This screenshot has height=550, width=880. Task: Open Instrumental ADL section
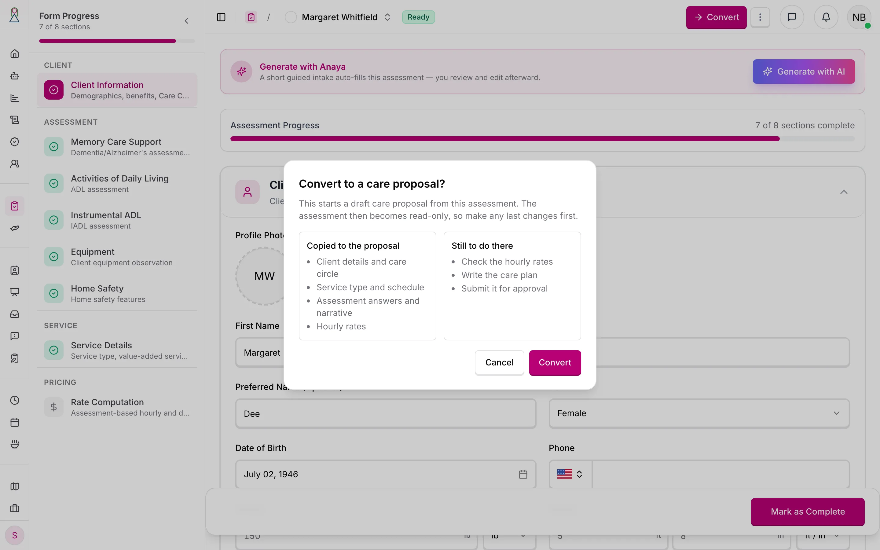[117, 220]
